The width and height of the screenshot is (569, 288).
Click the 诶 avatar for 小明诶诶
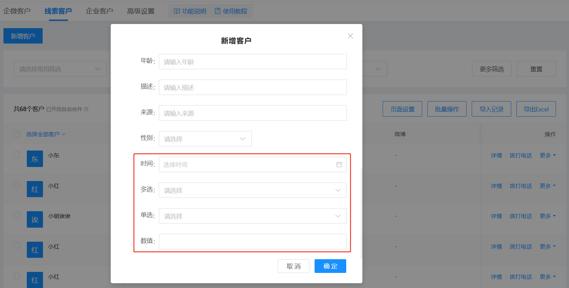(x=35, y=219)
